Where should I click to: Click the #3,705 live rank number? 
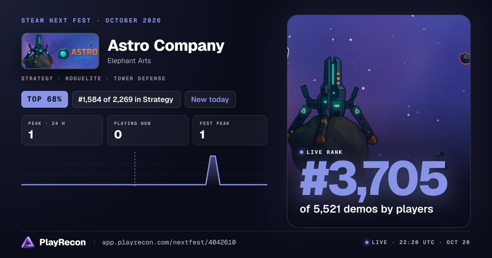pos(373,179)
